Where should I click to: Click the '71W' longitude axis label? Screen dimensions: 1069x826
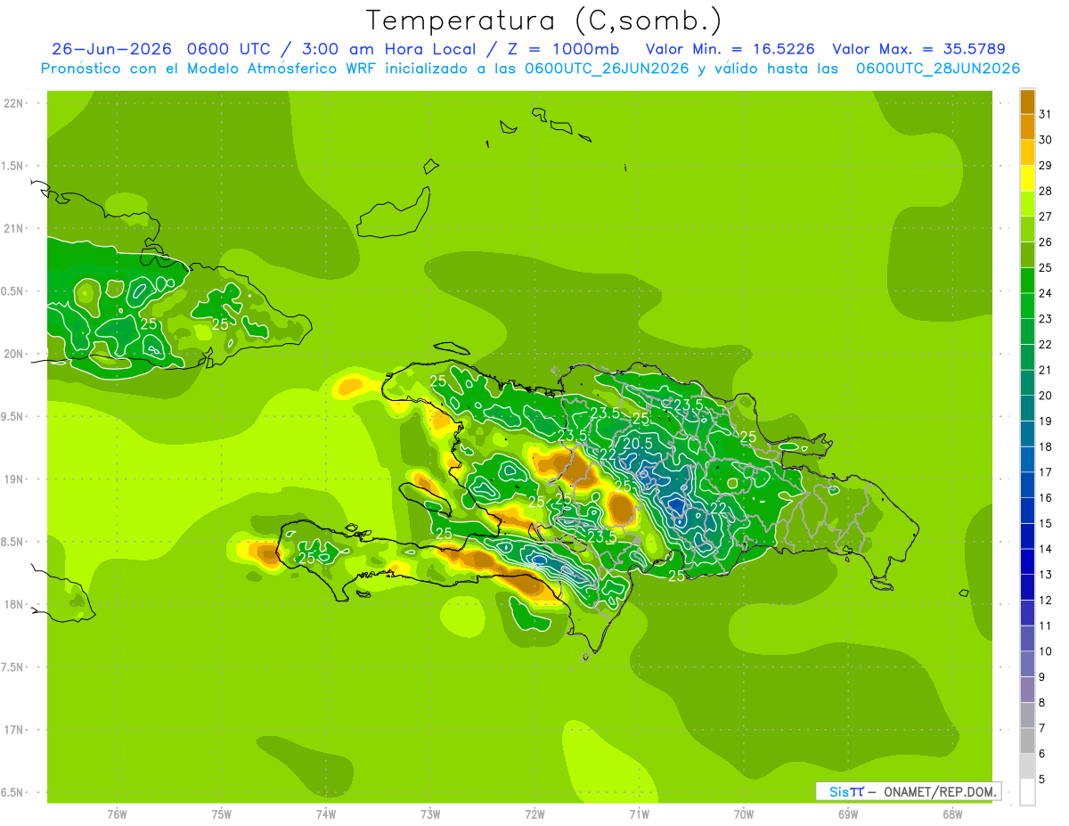point(639,814)
